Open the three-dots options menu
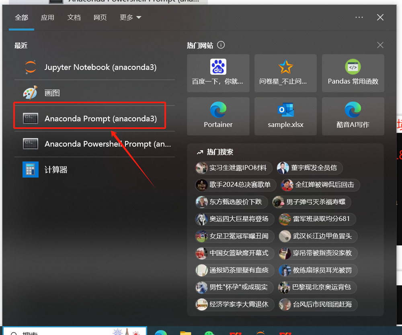The width and height of the screenshot is (402, 335). coord(359,17)
